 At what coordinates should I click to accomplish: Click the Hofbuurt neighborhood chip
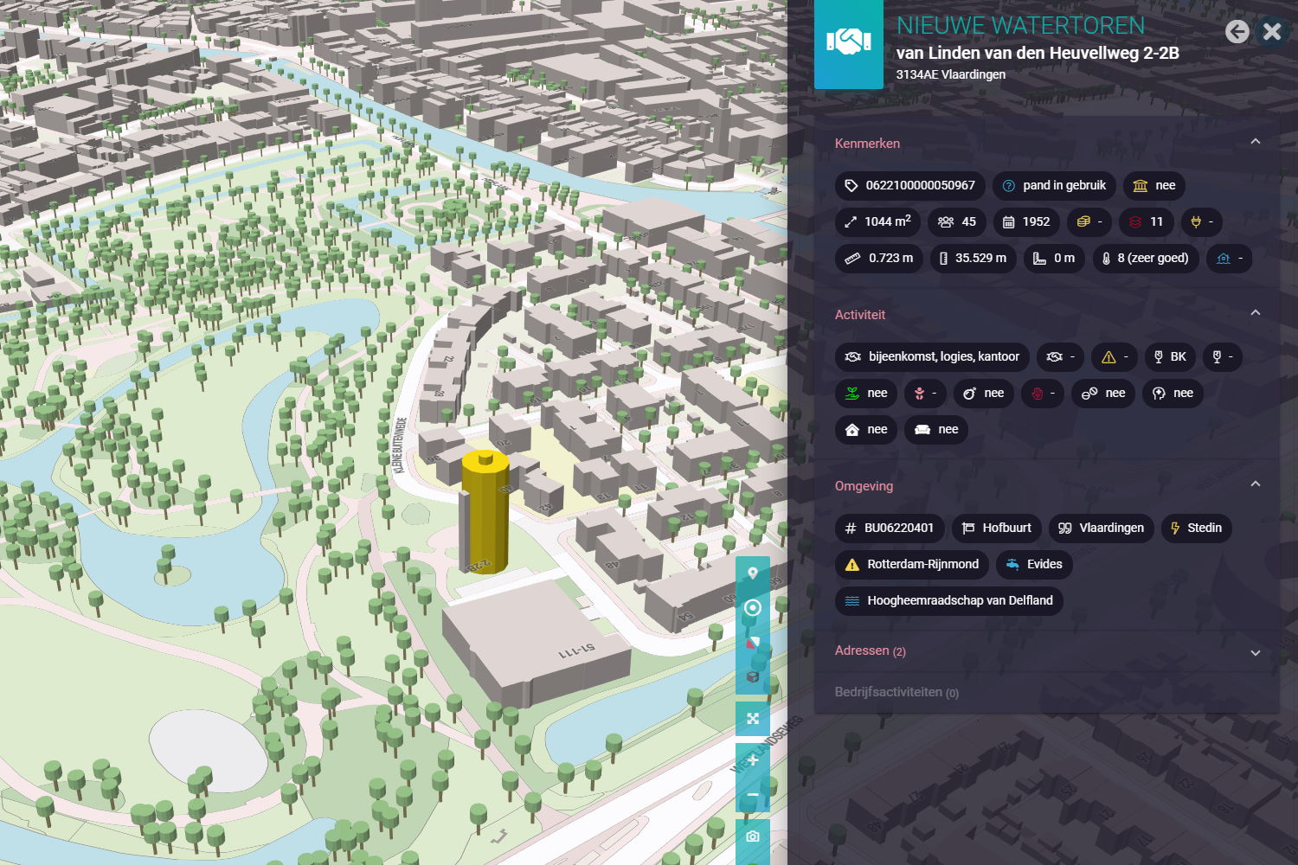[996, 528]
